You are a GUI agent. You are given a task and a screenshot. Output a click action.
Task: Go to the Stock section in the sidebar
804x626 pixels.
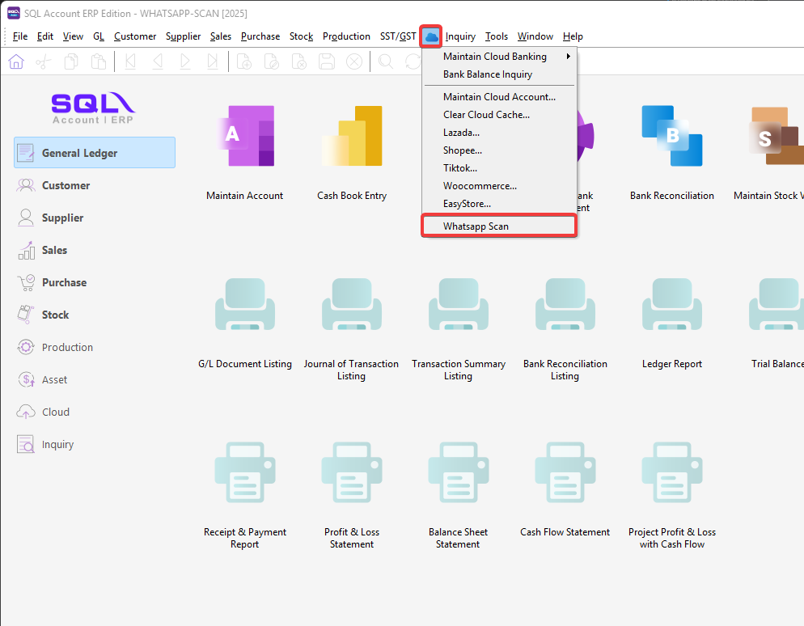click(55, 315)
